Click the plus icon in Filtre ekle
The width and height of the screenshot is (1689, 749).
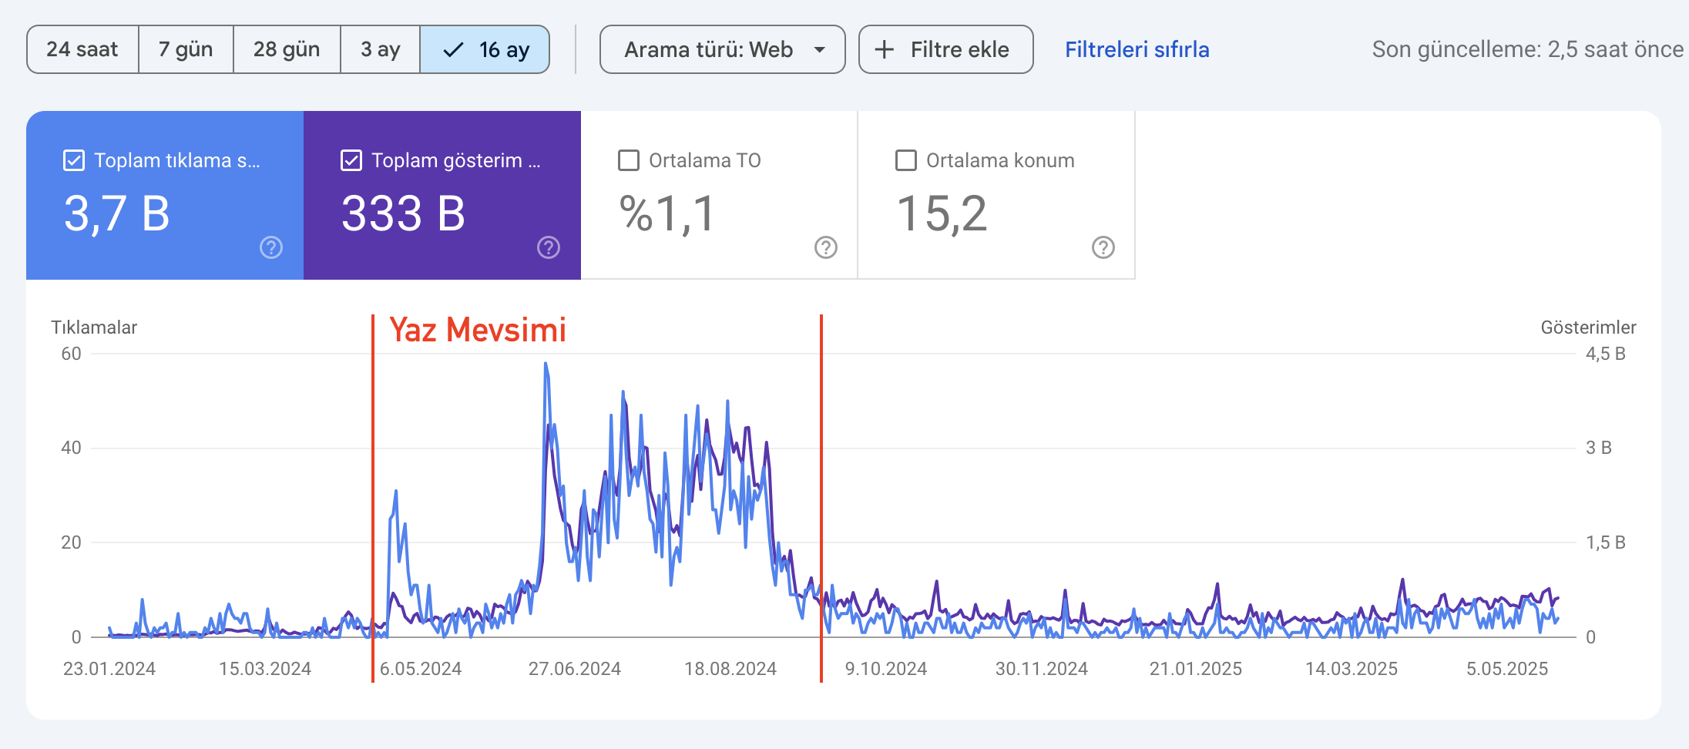pos(885,49)
